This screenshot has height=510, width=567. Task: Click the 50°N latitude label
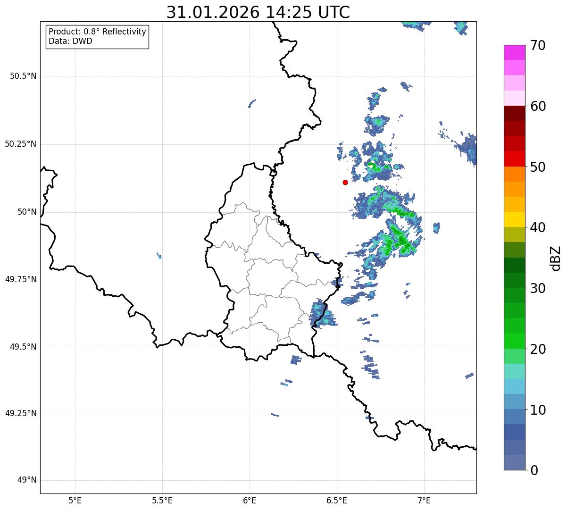coord(27,212)
